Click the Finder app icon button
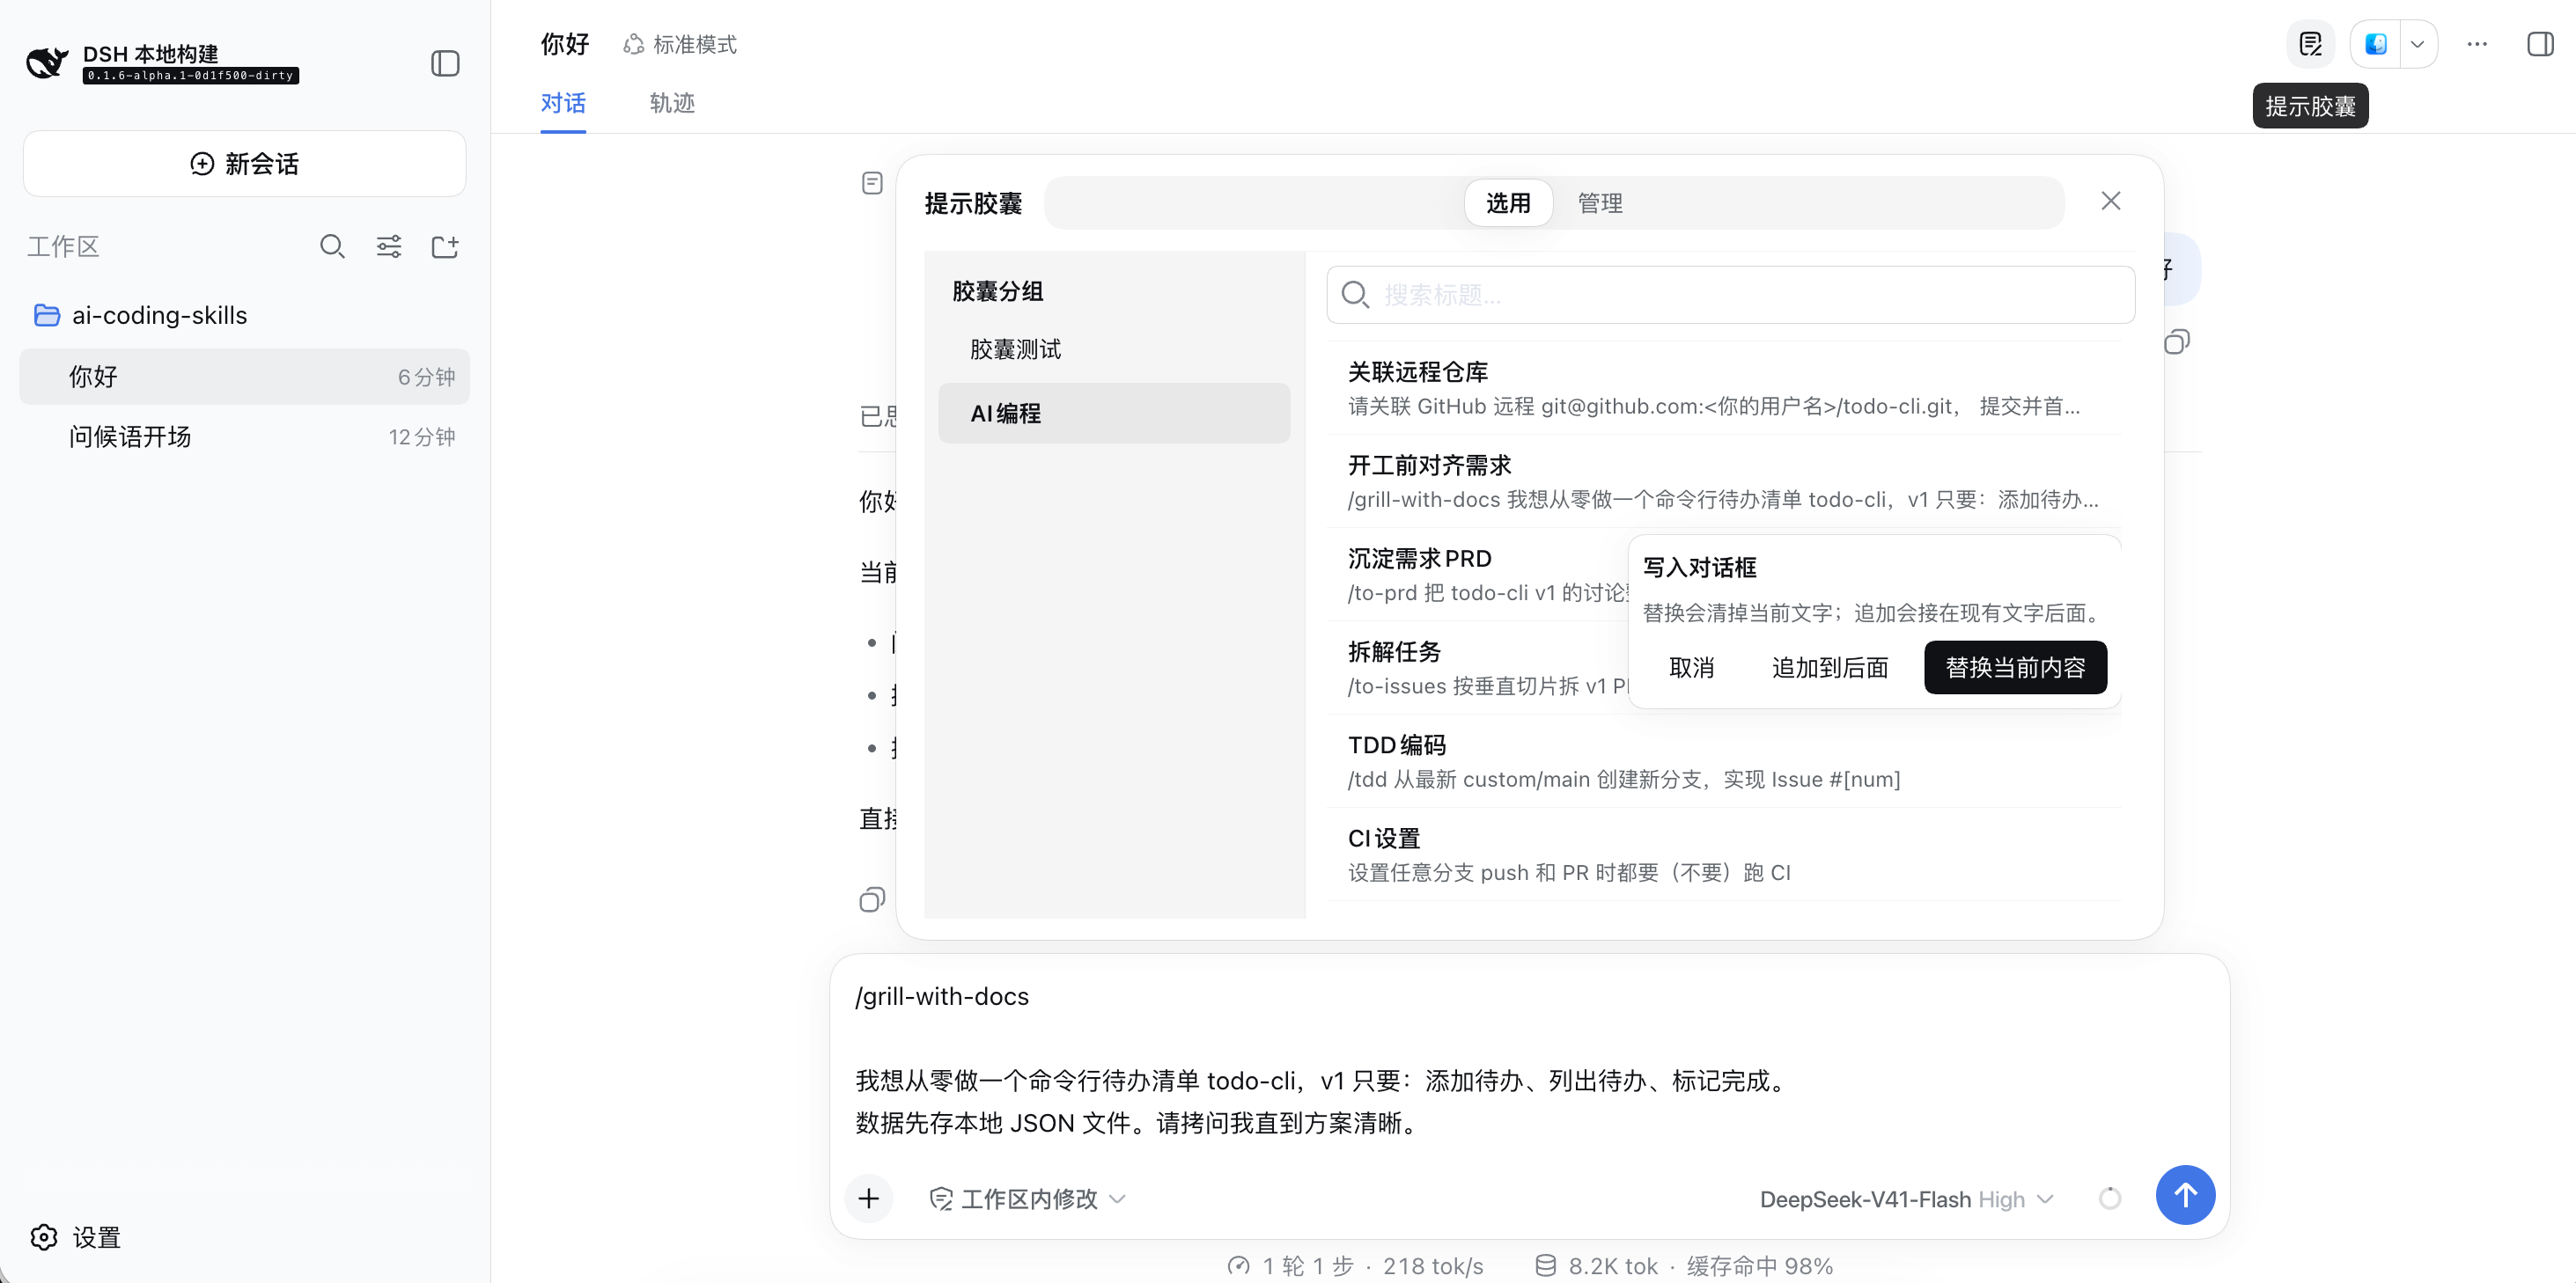The height and width of the screenshot is (1283, 2576). [x=2375, y=44]
